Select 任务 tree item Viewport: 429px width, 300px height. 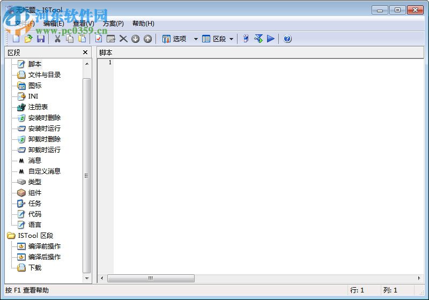(x=35, y=203)
